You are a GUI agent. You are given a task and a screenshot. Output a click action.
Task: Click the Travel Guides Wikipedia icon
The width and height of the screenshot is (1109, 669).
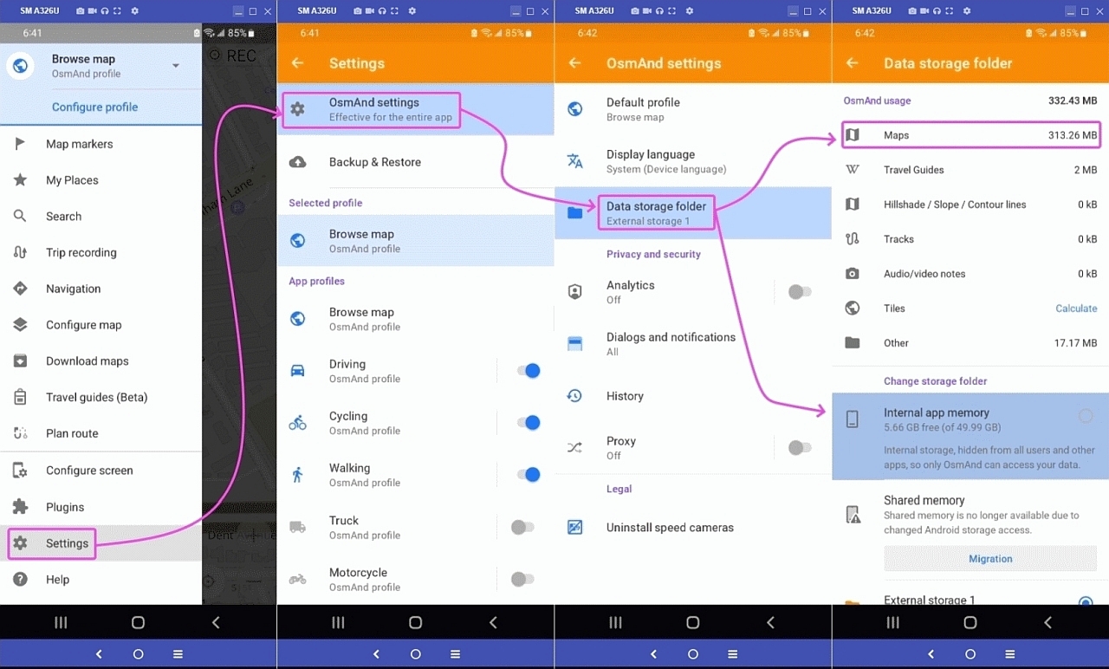853,170
